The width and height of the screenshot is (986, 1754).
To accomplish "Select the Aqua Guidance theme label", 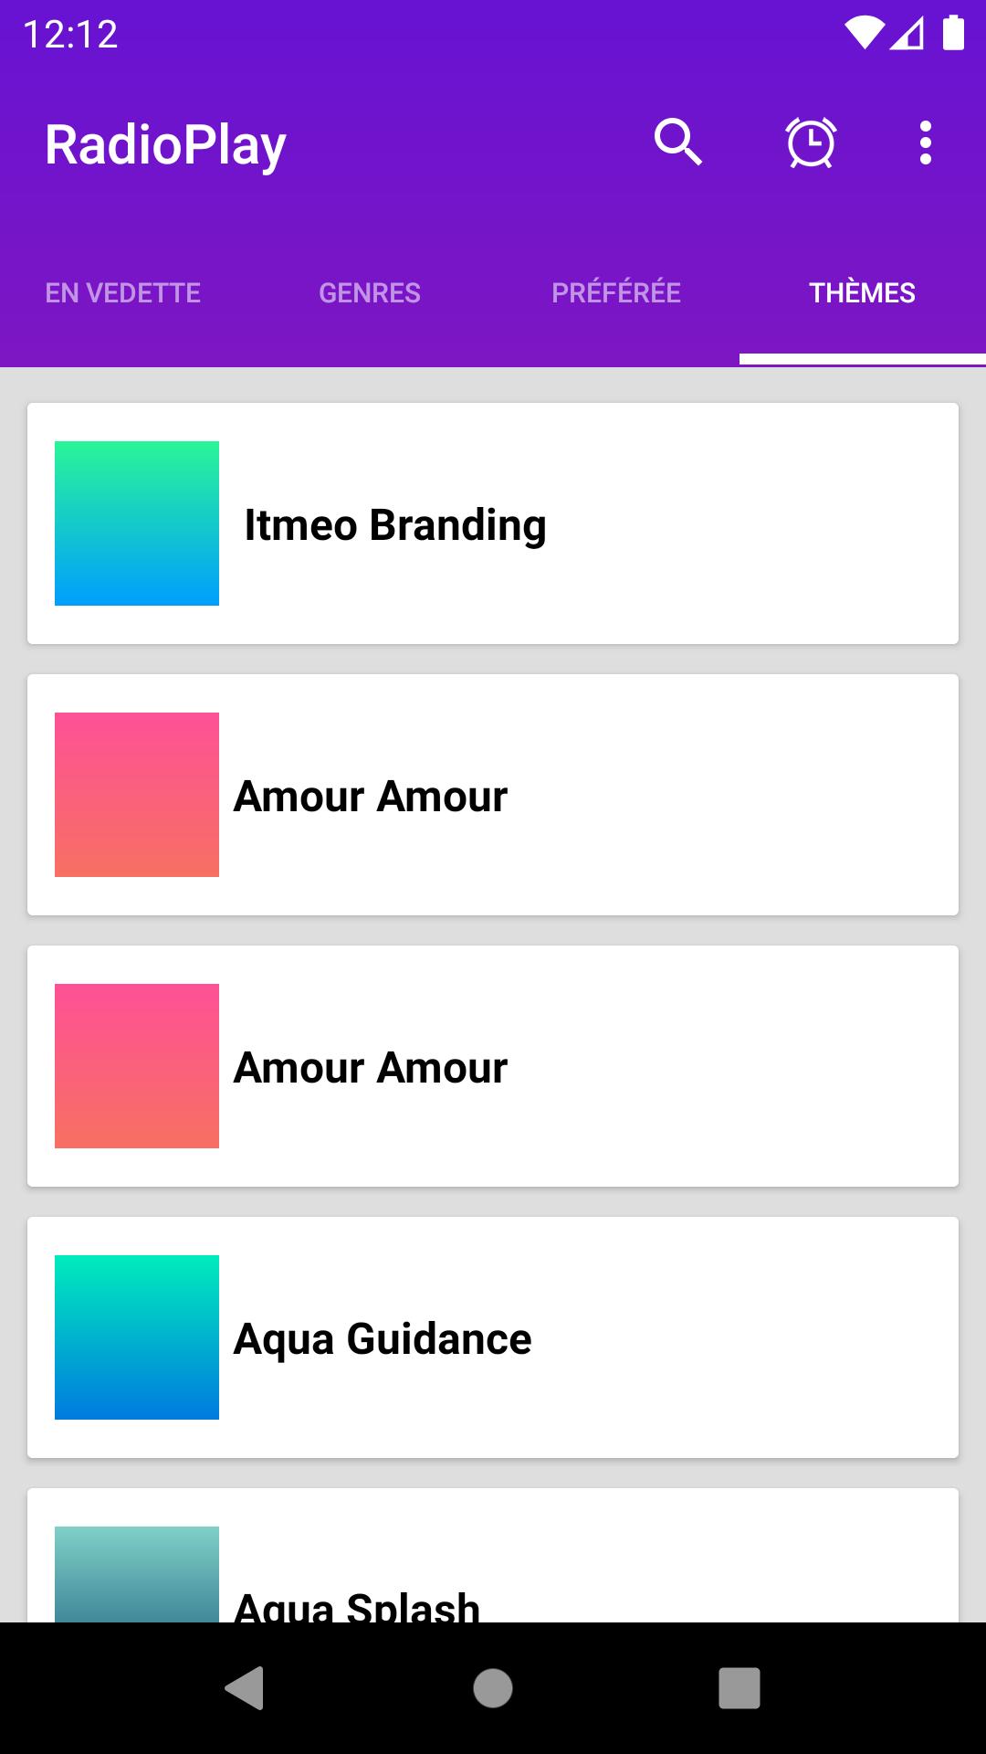I will point(383,1339).
